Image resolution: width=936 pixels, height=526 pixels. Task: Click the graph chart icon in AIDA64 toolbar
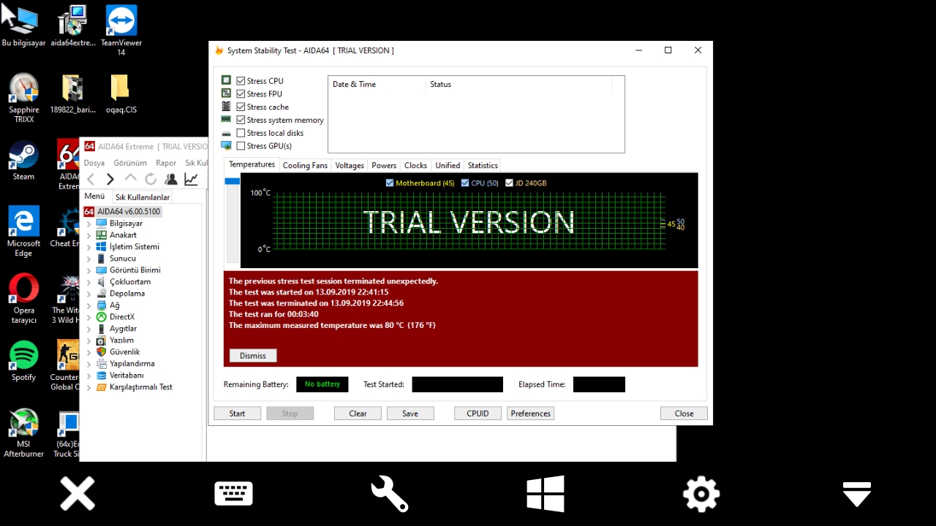[191, 179]
